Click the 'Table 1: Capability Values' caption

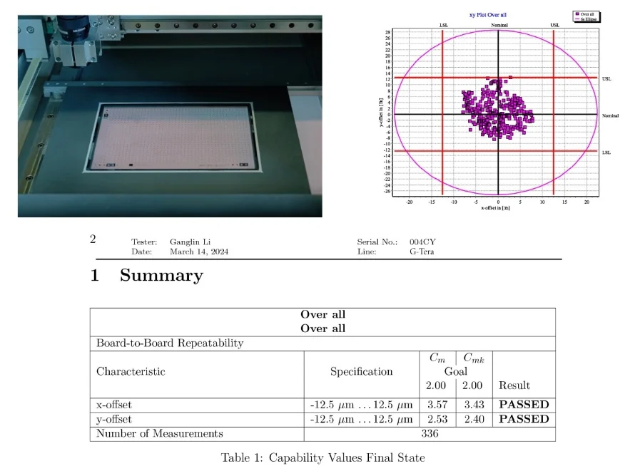pyautogui.click(x=322, y=457)
